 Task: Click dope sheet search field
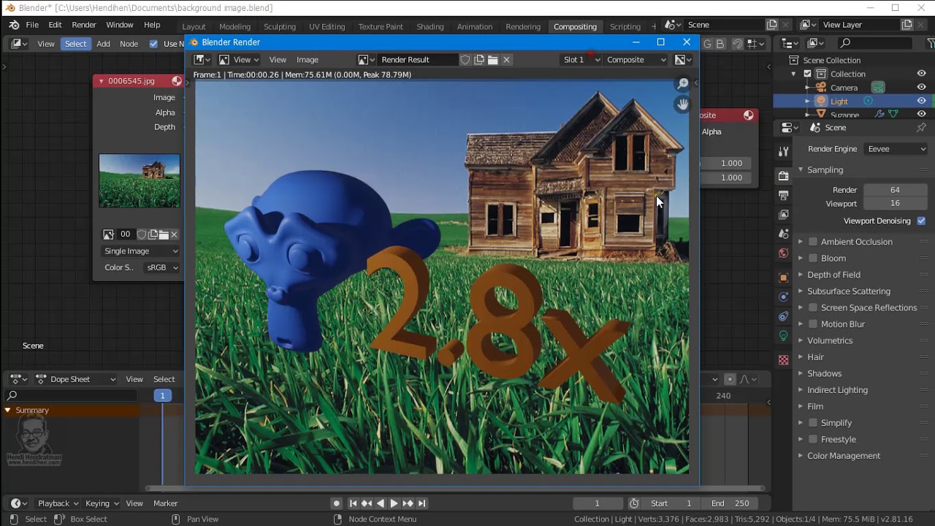point(71,395)
